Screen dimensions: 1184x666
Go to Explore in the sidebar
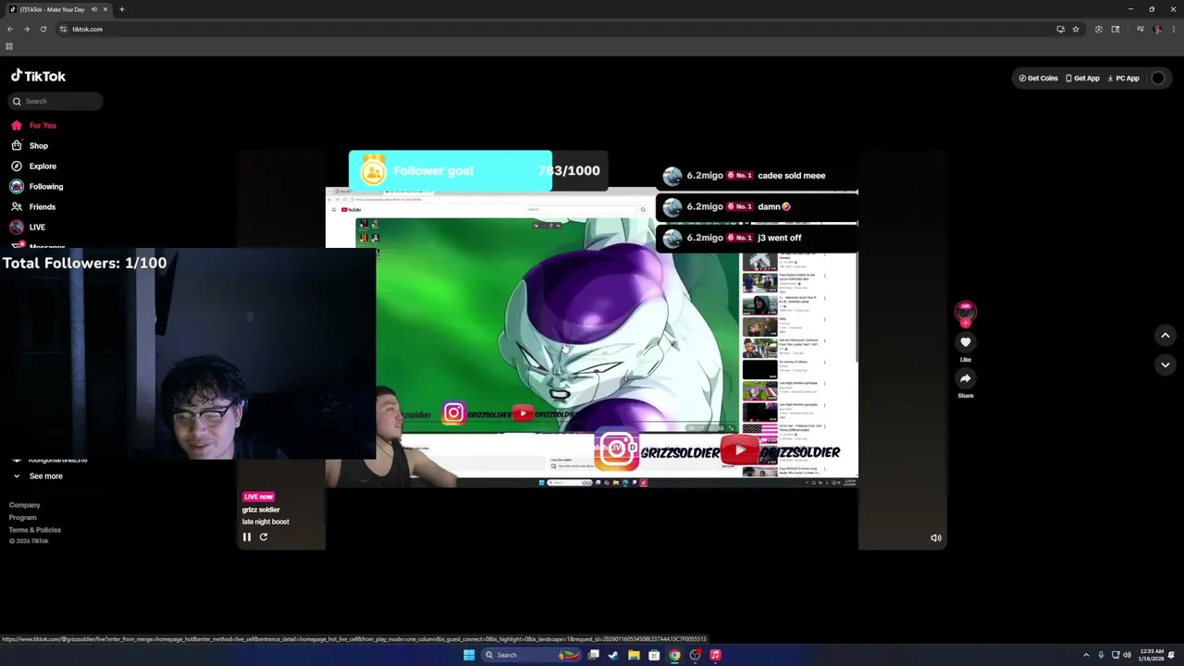33,166
